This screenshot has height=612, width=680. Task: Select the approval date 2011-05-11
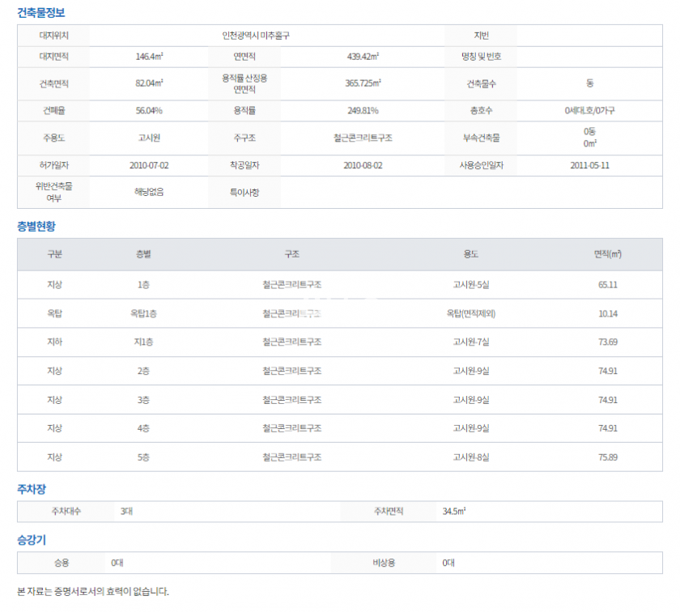point(589,165)
